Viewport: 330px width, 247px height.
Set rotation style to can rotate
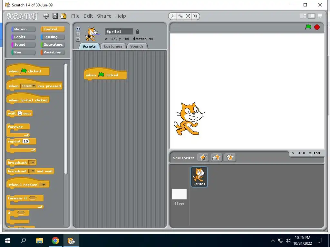[78, 29]
